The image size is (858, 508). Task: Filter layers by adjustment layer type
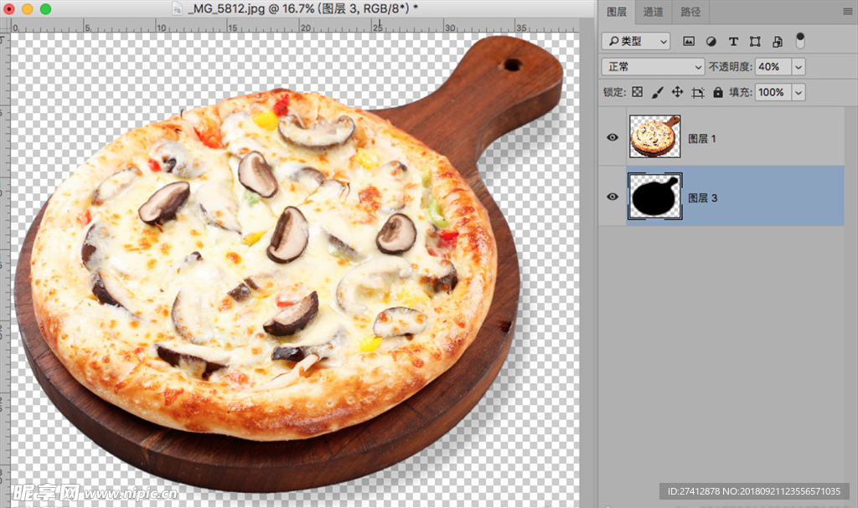point(711,41)
